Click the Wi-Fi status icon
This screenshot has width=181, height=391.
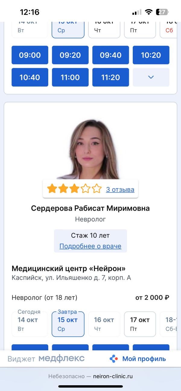click(148, 12)
